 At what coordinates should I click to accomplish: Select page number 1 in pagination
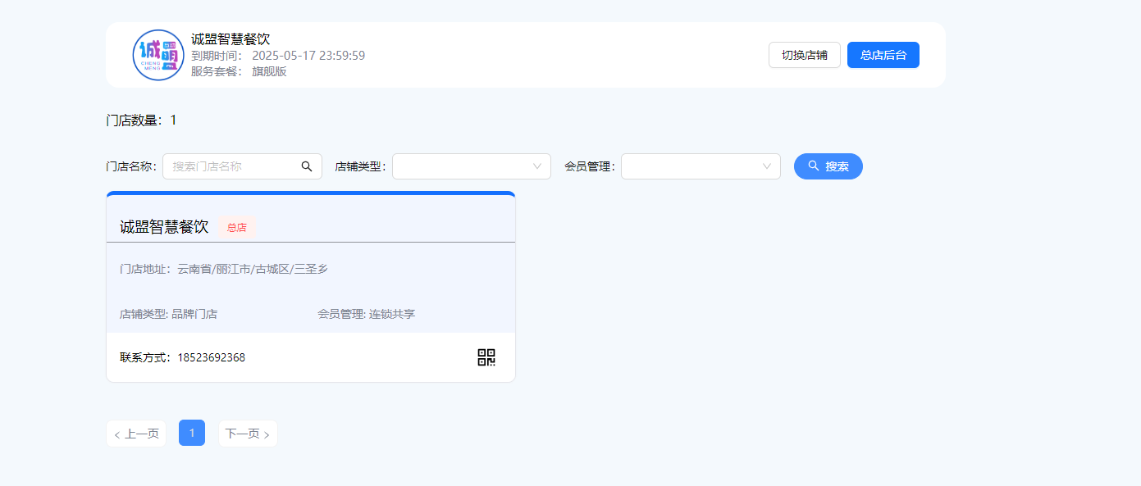(x=192, y=433)
